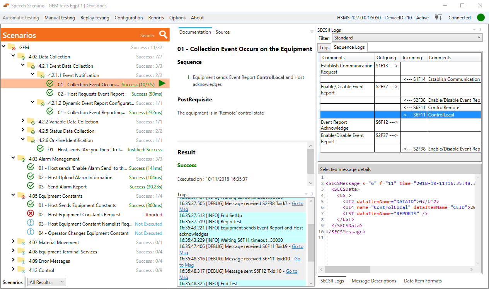Click the GEM root folder icon

click(x=12, y=47)
